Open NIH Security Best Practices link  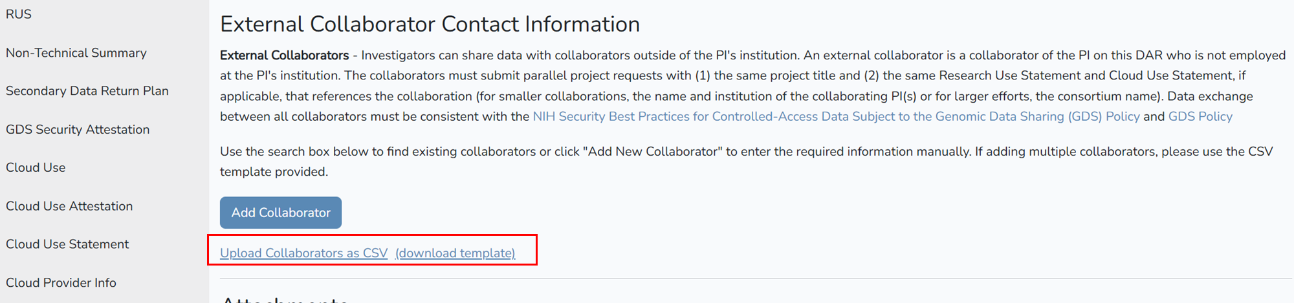(836, 116)
